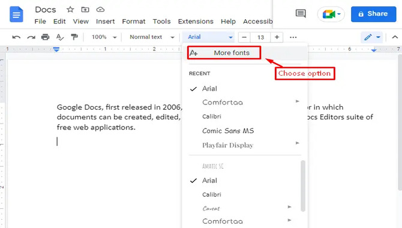Click the document title Docs
402x228 pixels.
[x=46, y=10]
